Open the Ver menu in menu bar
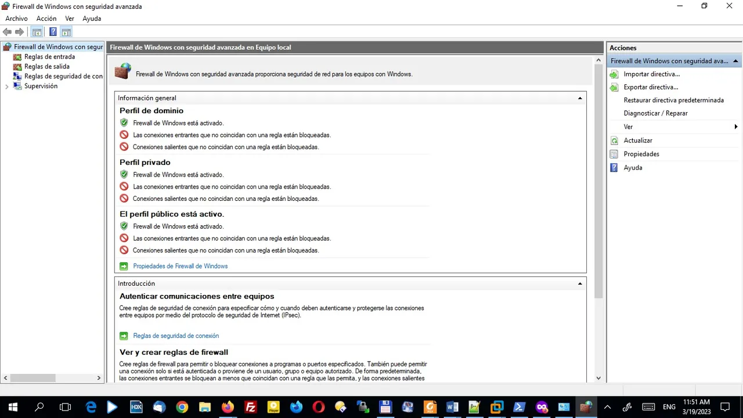743x418 pixels. (70, 19)
